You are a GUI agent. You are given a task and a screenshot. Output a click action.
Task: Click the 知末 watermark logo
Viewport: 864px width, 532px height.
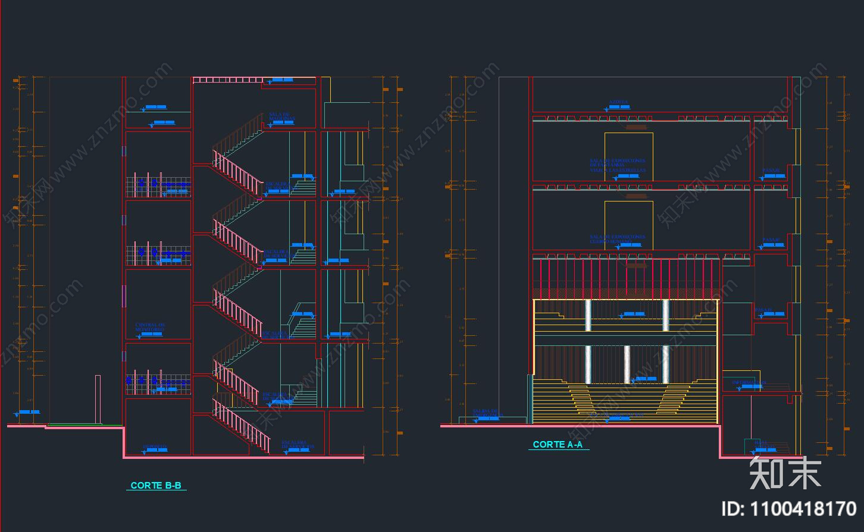(785, 473)
